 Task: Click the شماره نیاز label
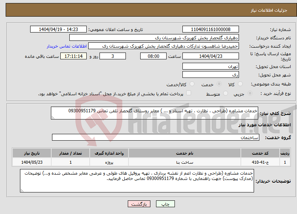[280, 29]
